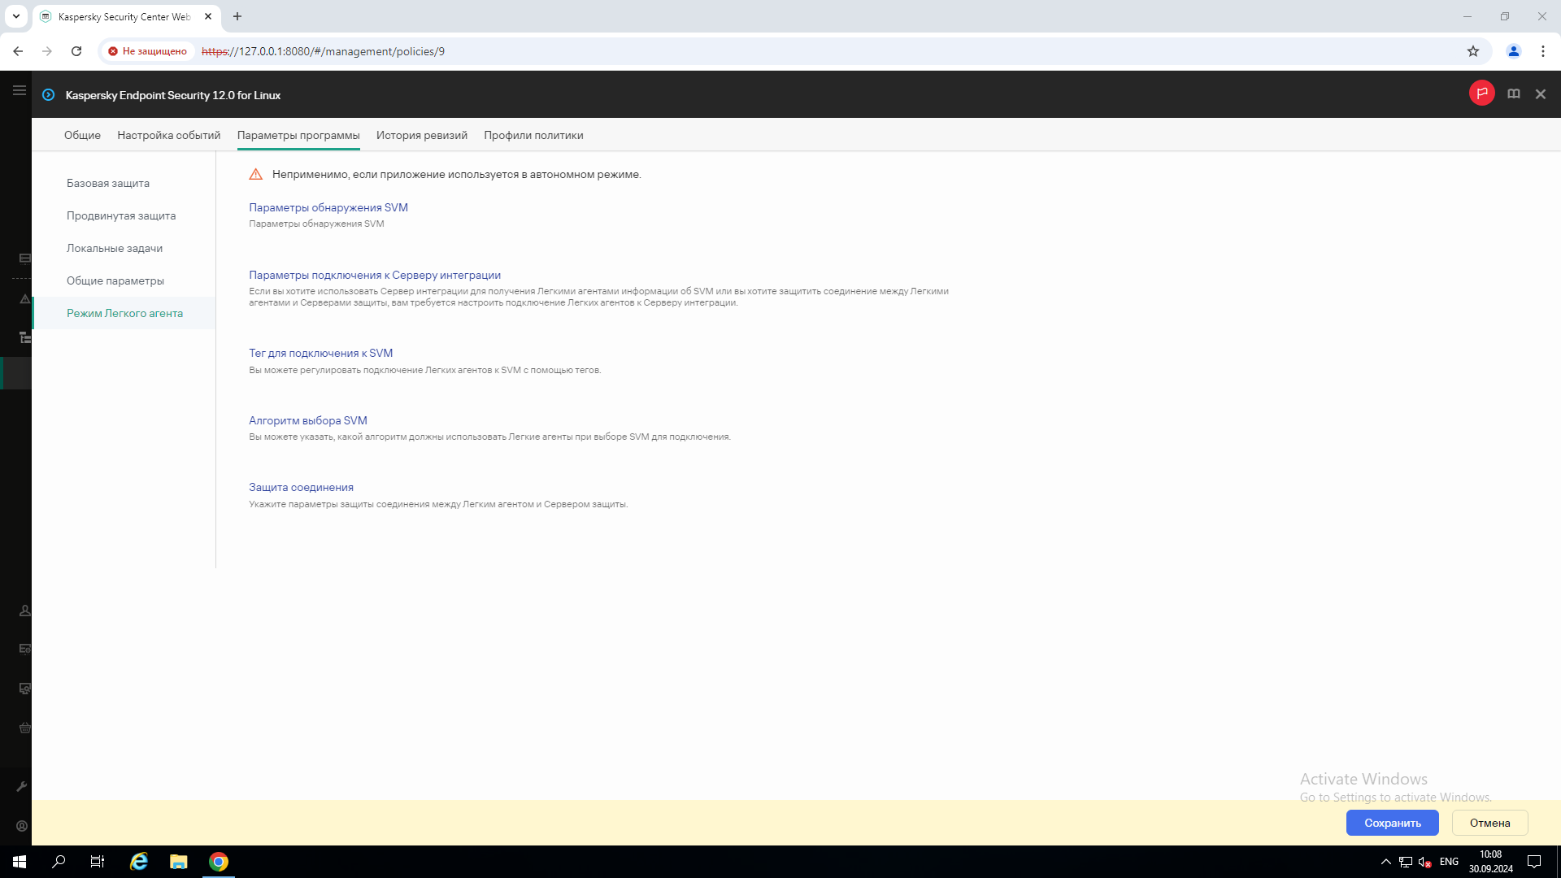Open the tab search dropdown arrow

16,16
